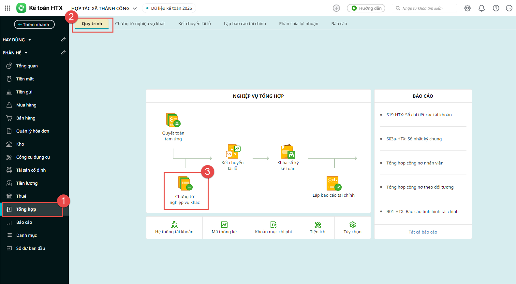
Task: Open the settings gear in top bar
Action: pyautogui.click(x=467, y=8)
